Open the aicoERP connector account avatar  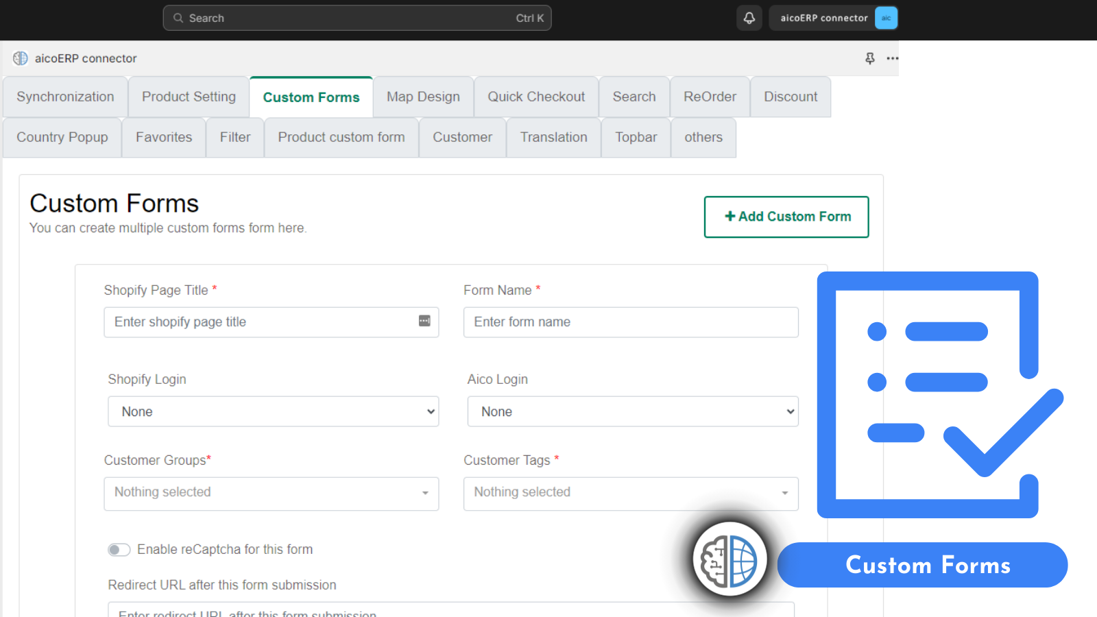[x=886, y=18]
